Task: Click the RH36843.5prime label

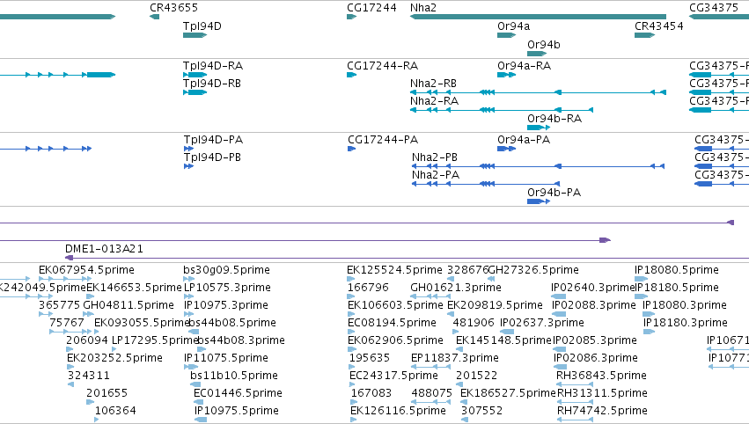Action: 601,376
